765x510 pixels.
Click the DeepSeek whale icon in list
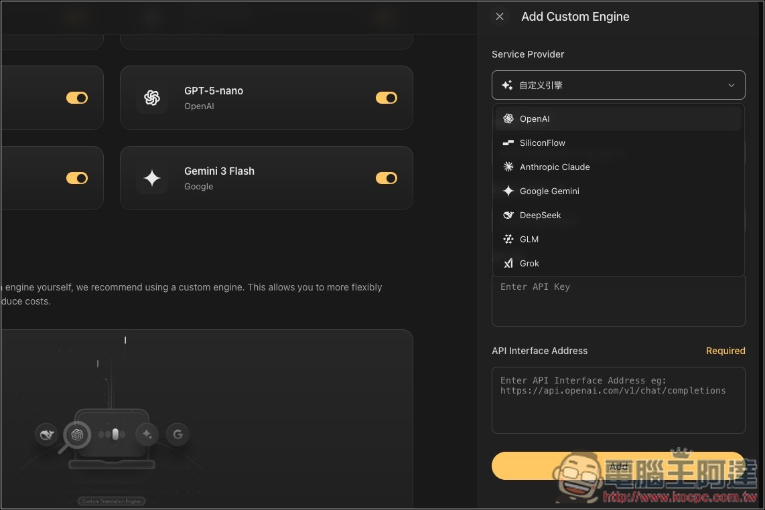click(508, 215)
